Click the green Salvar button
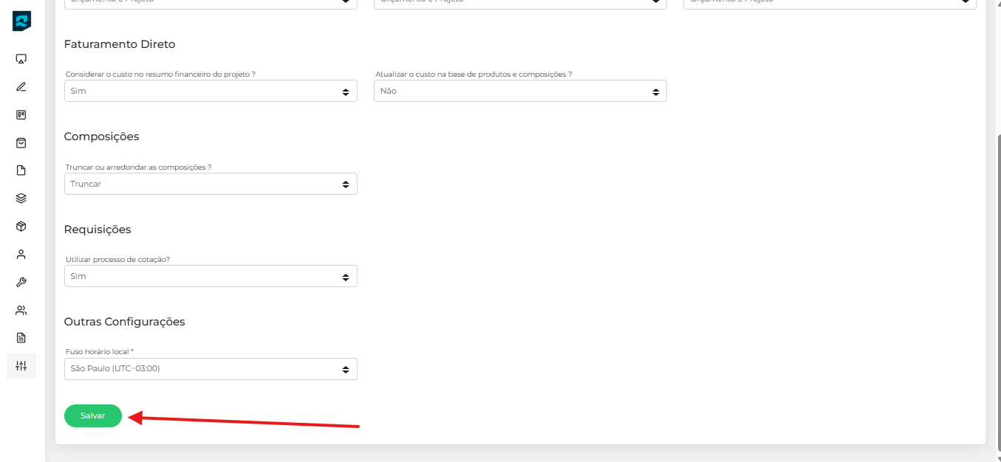Image resolution: width=1001 pixels, height=462 pixels. [93, 416]
